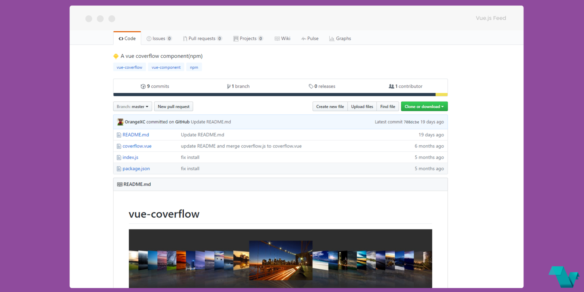584x292 pixels.
Task: Click the npm topic tag
Action: (x=194, y=67)
